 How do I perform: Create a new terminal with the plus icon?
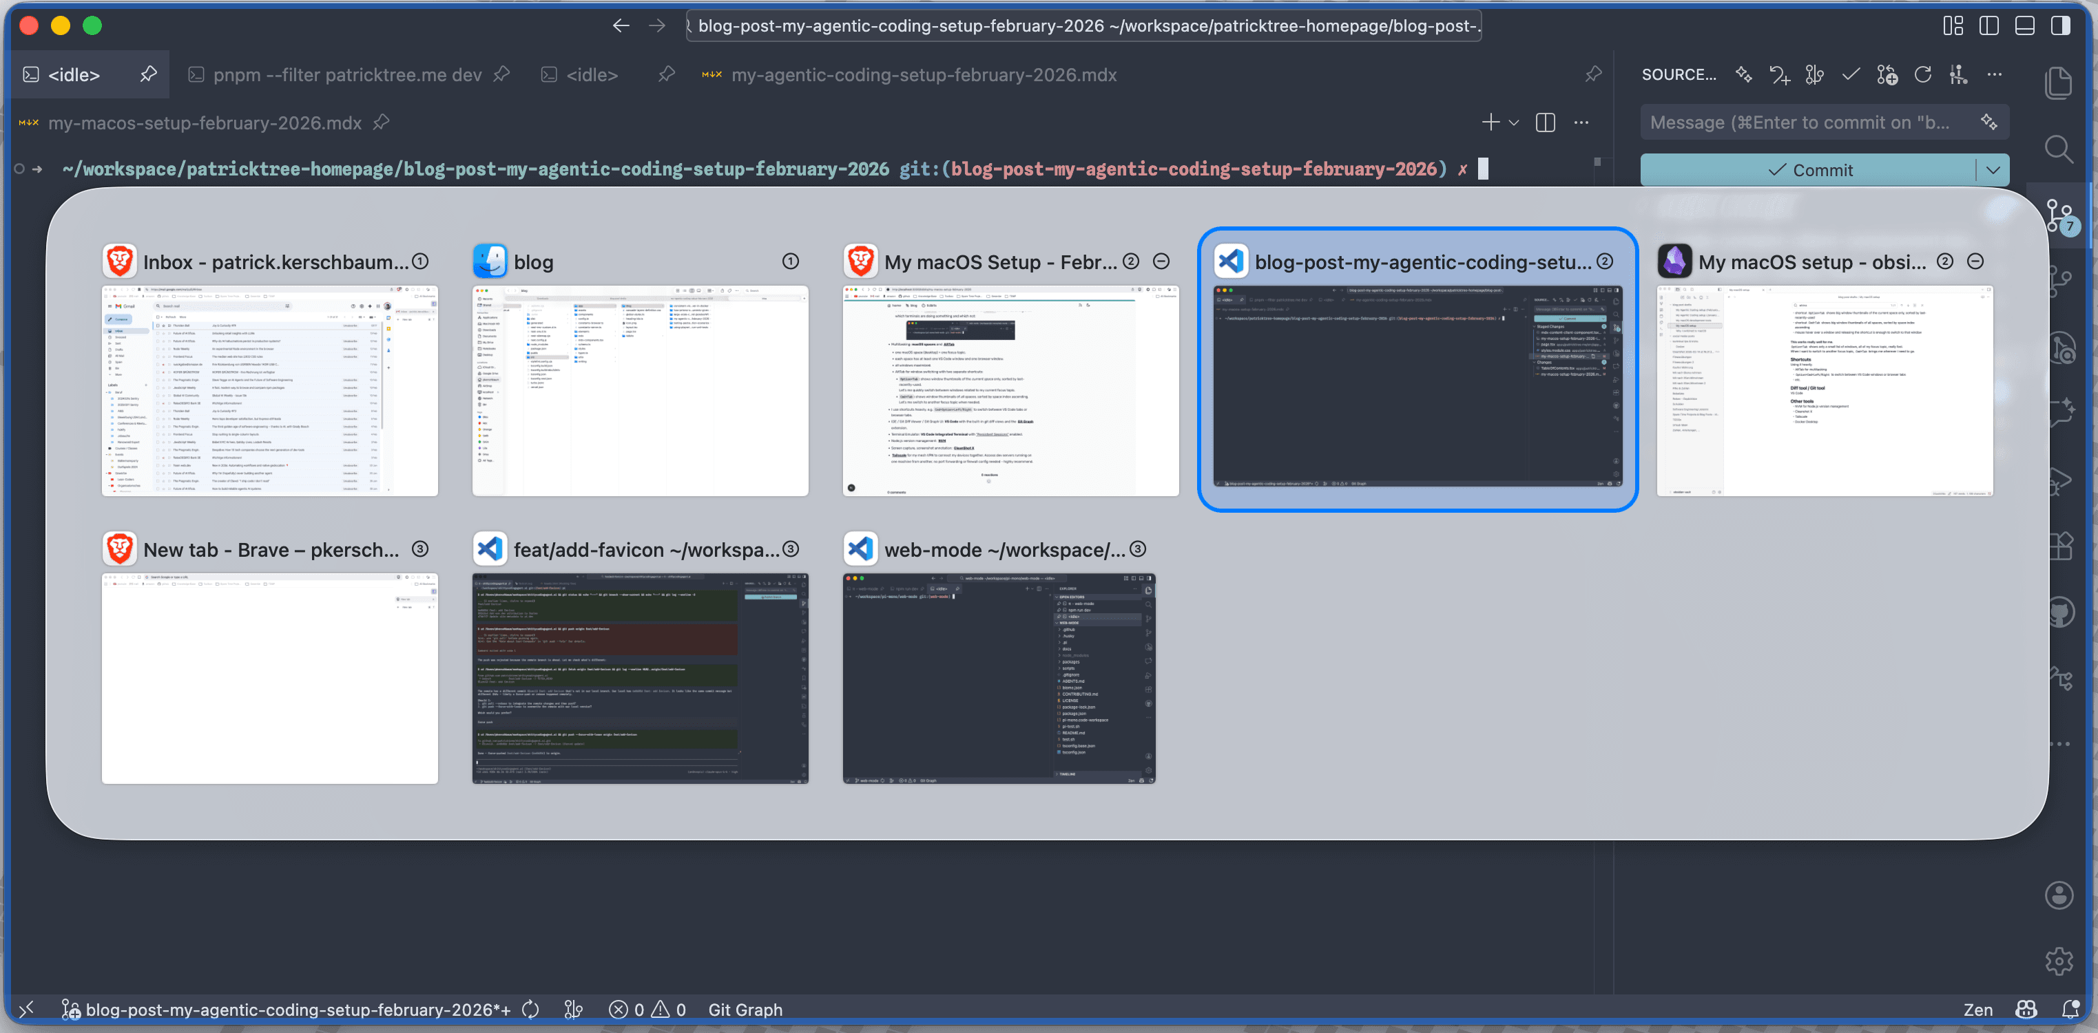point(1491,122)
